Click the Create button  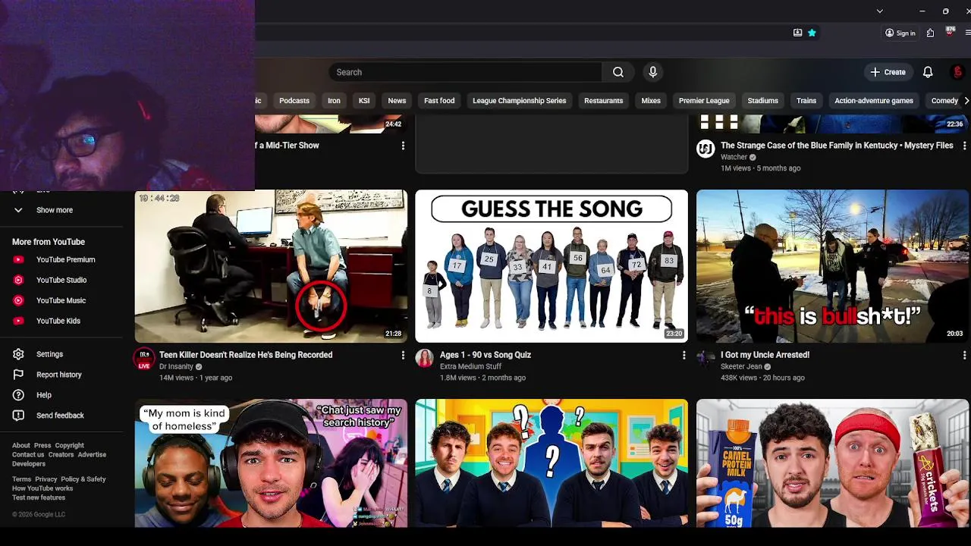pos(888,72)
